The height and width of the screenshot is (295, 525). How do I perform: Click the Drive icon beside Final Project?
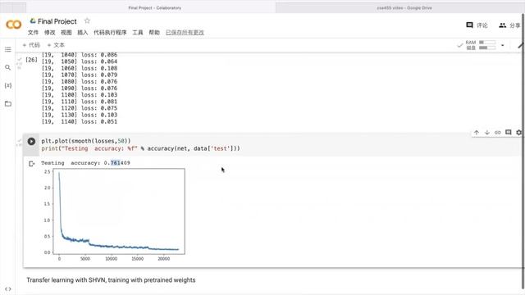[x=33, y=20]
